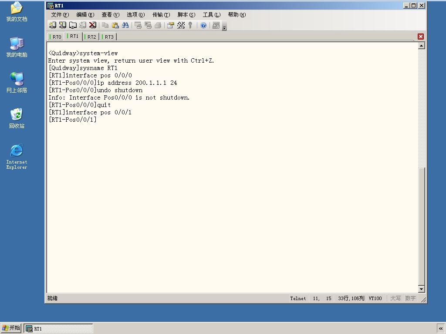Maximize the RT1 window
This screenshot has height=334, width=446.
pos(414,6)
